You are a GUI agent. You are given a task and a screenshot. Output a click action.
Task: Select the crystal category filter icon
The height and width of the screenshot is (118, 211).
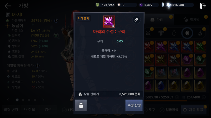coord(187,33)
